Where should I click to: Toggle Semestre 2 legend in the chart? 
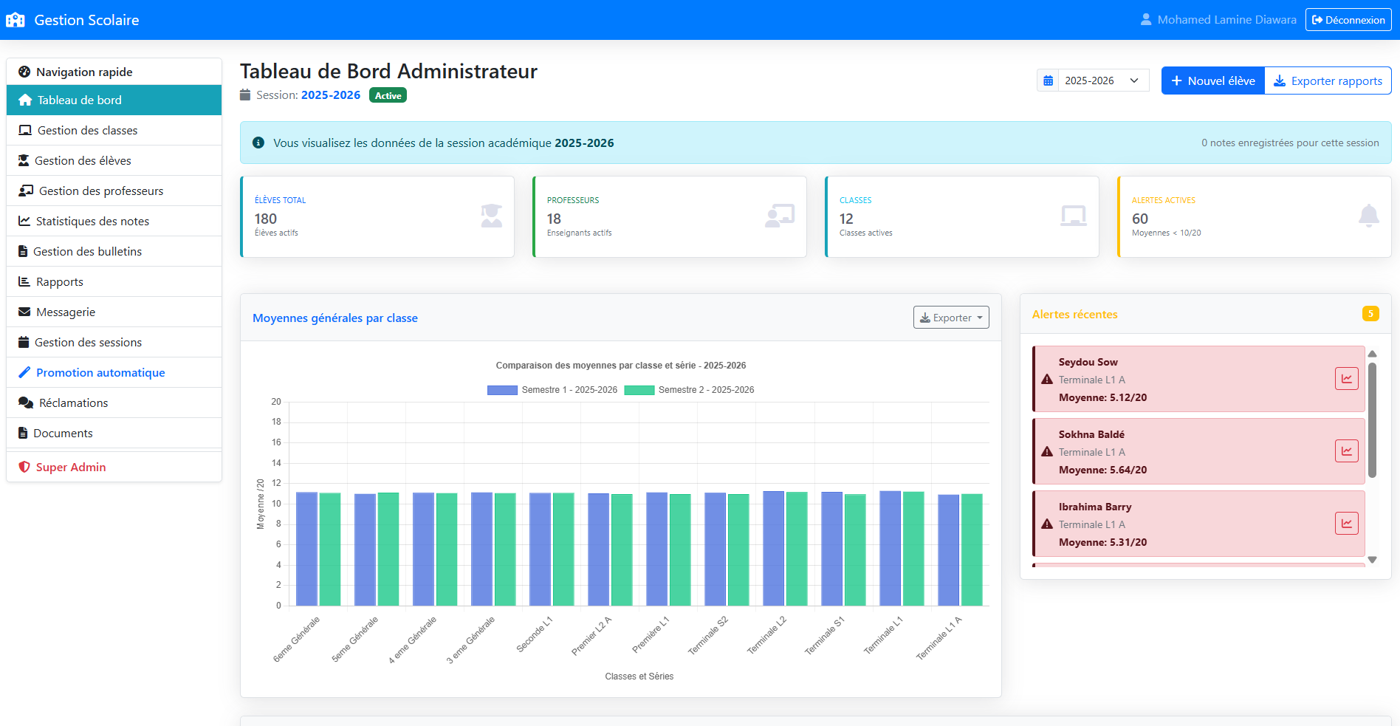click(689, 390)
